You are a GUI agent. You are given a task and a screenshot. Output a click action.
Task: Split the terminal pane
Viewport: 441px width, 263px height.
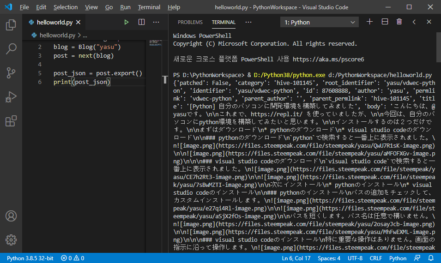385,22
